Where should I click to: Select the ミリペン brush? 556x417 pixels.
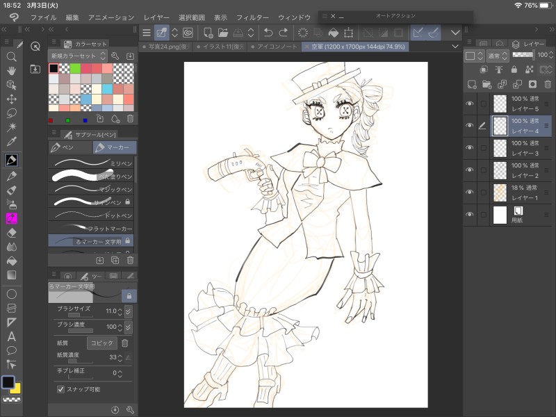tap(91, 163)
